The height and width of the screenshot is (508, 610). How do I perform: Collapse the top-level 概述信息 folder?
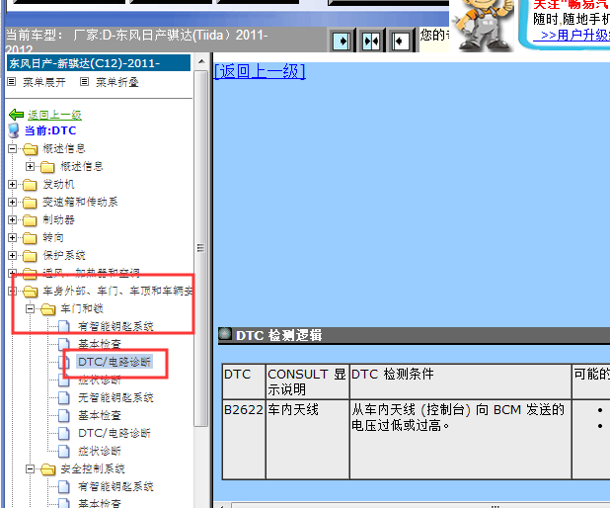click(12, 148)
